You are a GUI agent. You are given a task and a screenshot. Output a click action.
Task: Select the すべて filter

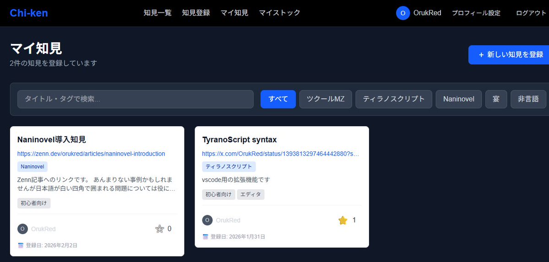(x=278, y=99)
